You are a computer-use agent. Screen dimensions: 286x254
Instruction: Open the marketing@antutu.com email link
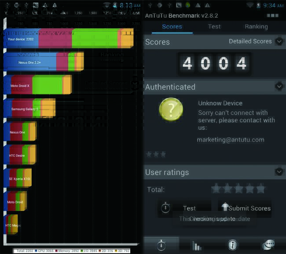pyautogui.click(x=231, y=140)
